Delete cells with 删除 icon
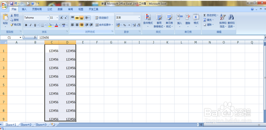The width and height of the screenshot is (266, 130). click(188, 21)
